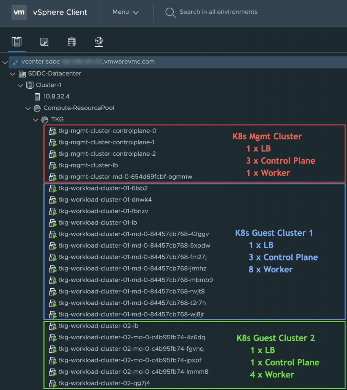This screenshot has height=390, width=347.
Task: Open the Menu dropdown
Action: click(125, 12)
